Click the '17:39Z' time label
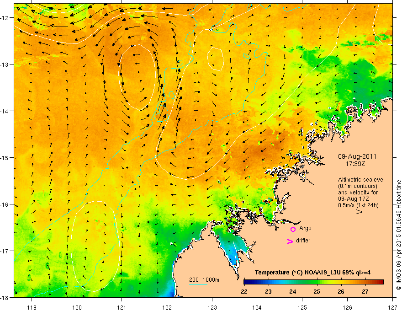402x311 pixels. click(x=355, y=163)
